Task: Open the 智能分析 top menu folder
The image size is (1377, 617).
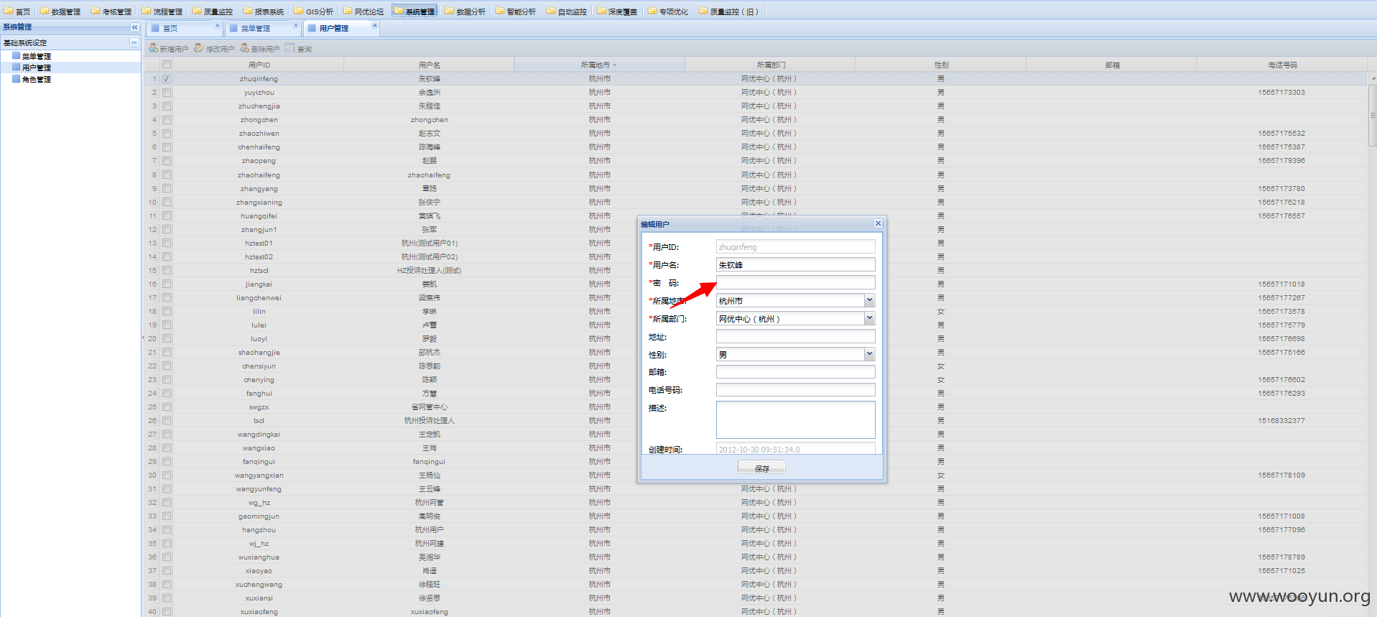Action: tap(516, 11)
